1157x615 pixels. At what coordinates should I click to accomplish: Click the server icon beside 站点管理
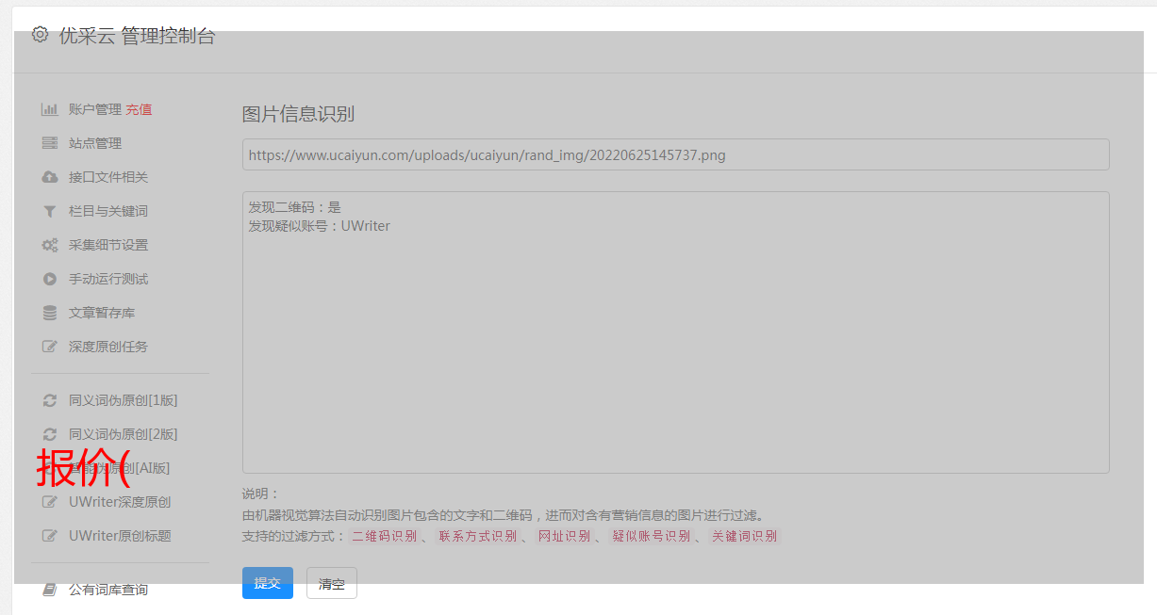point(50,143)
